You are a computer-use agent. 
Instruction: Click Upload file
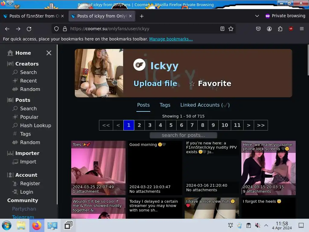click(155, 83)
